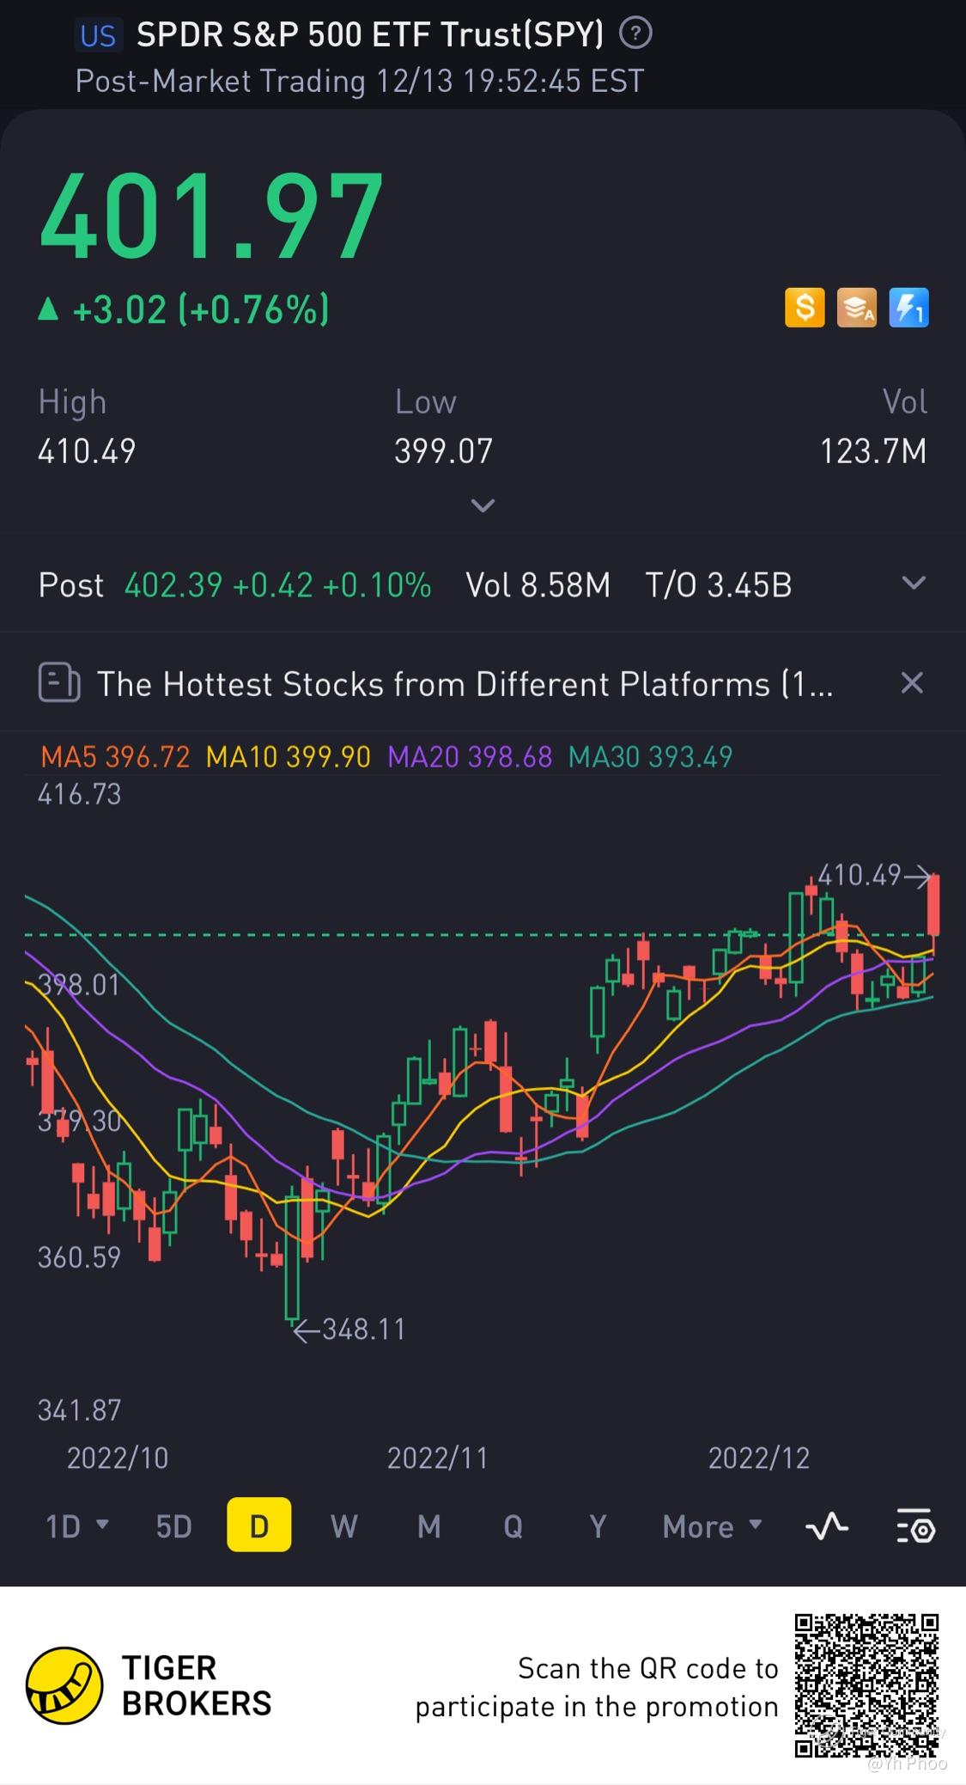The height and width of the screenshot is (1785, 966).
Task: Tap the +3.02 (+0.76%) change
Action: [184, 309]
